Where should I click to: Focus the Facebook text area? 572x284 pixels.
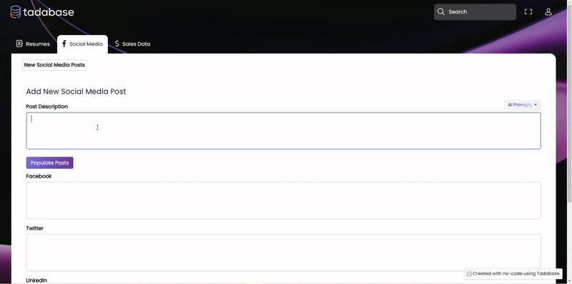click(283, 200)
